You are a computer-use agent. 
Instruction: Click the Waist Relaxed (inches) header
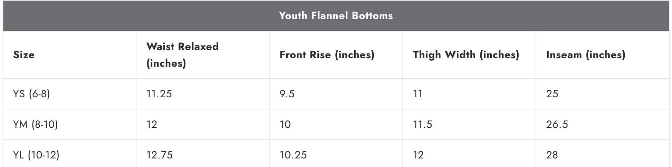click(182, 55)
